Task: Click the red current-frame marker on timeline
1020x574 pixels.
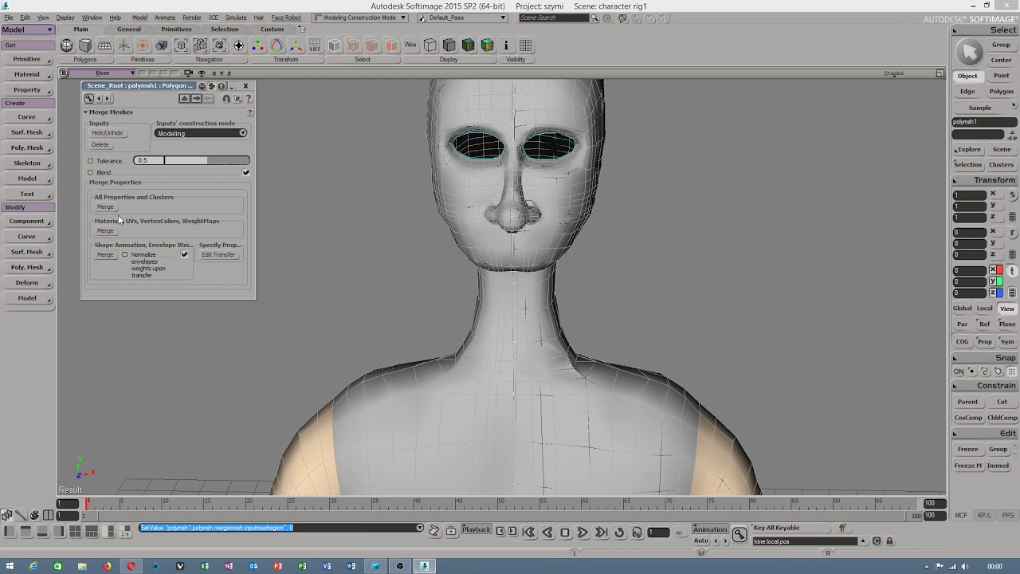Action: click(87, 503)
